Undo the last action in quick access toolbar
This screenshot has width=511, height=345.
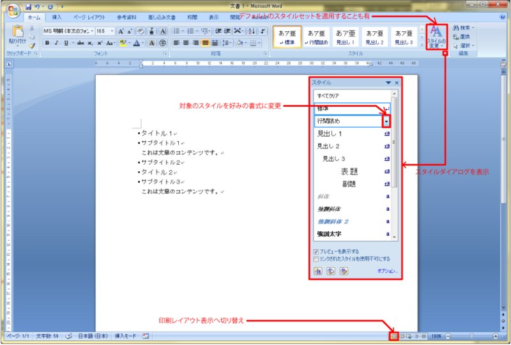[x=37, y=6]
